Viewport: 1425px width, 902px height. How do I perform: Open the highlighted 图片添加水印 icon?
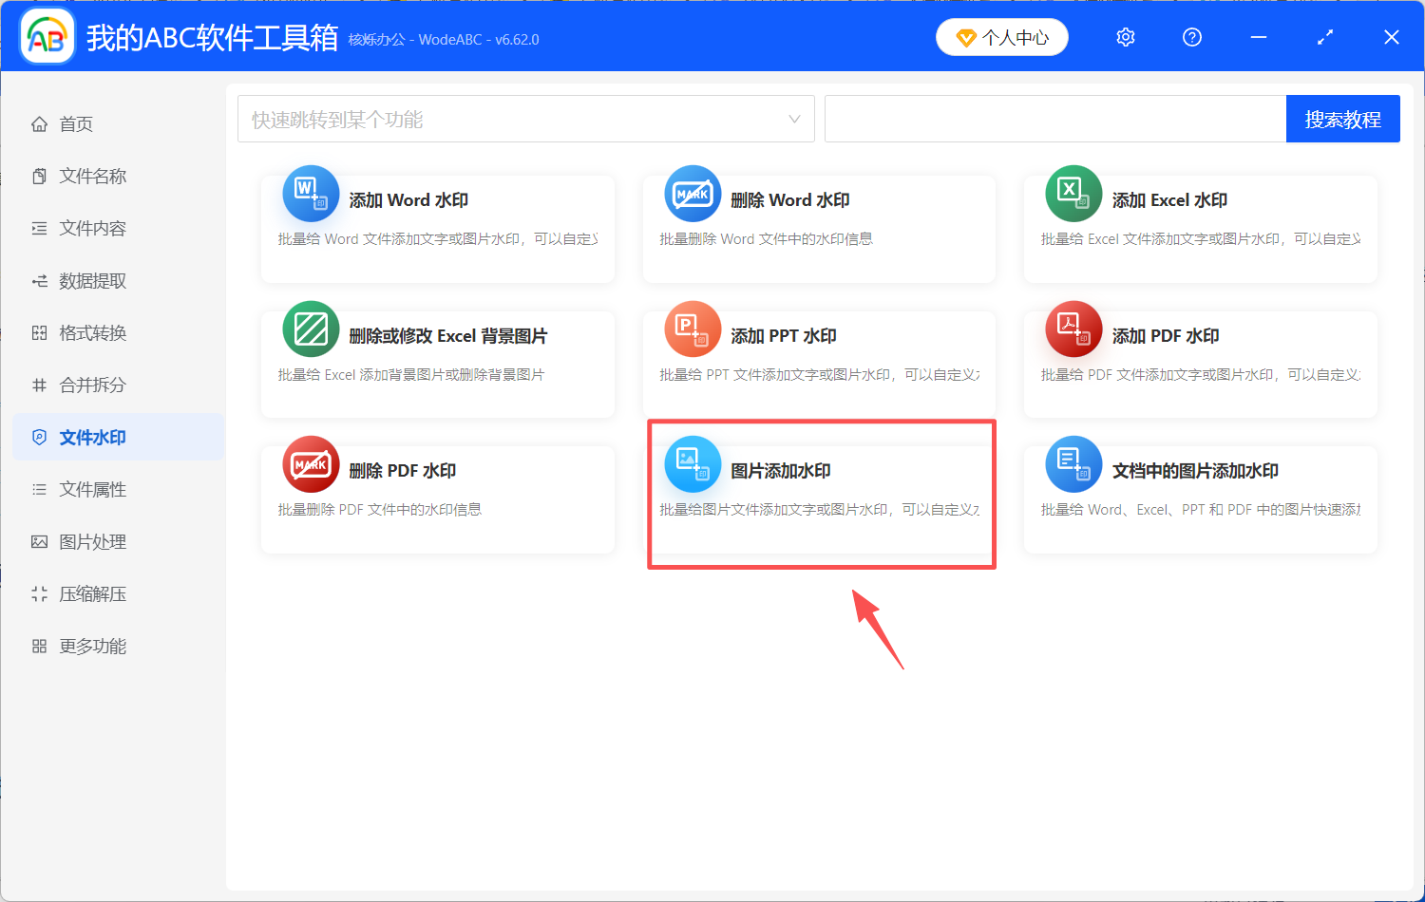tap(693, 464)
